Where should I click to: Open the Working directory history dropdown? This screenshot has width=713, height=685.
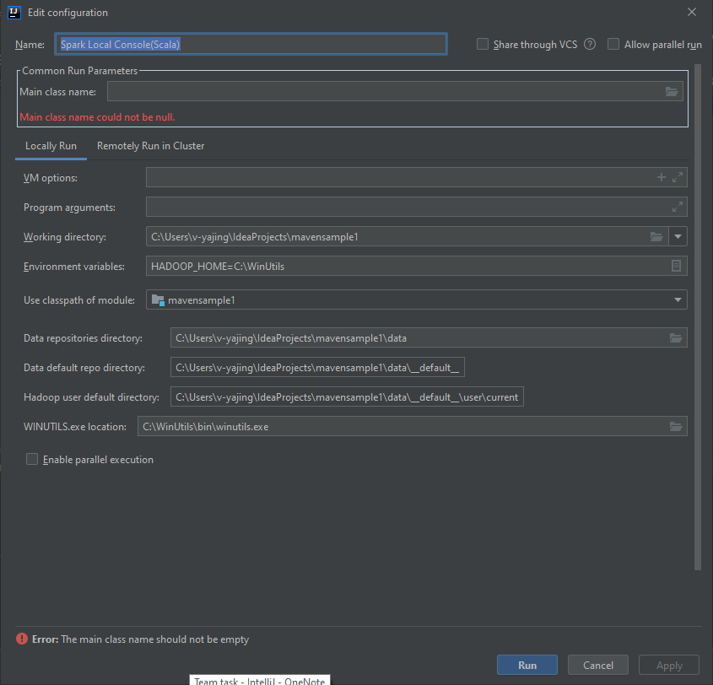(678, 236)
